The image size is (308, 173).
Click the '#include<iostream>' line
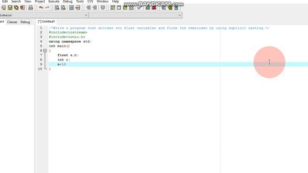[68, 32]
